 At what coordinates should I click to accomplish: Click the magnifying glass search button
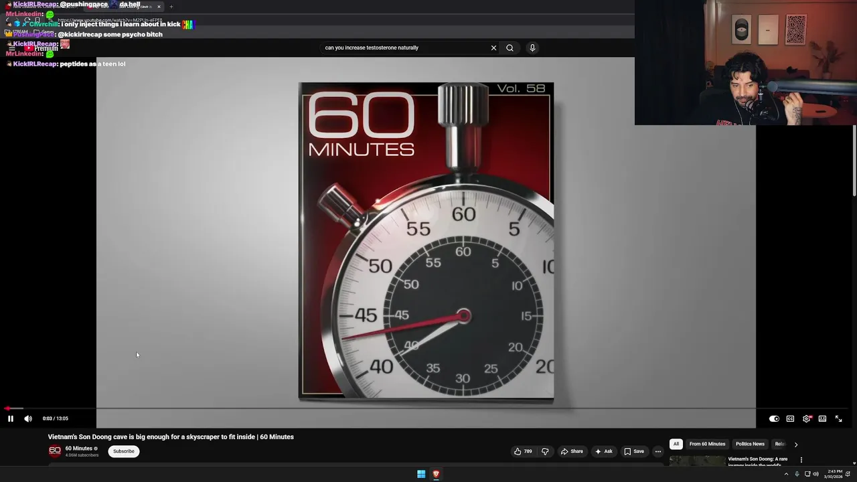pyautogui.click(x=510, y=48)
